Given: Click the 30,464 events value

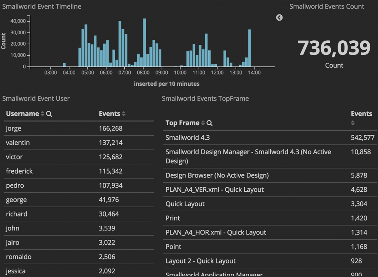Looking at the screenshot, I should click(x=109, y=214).
